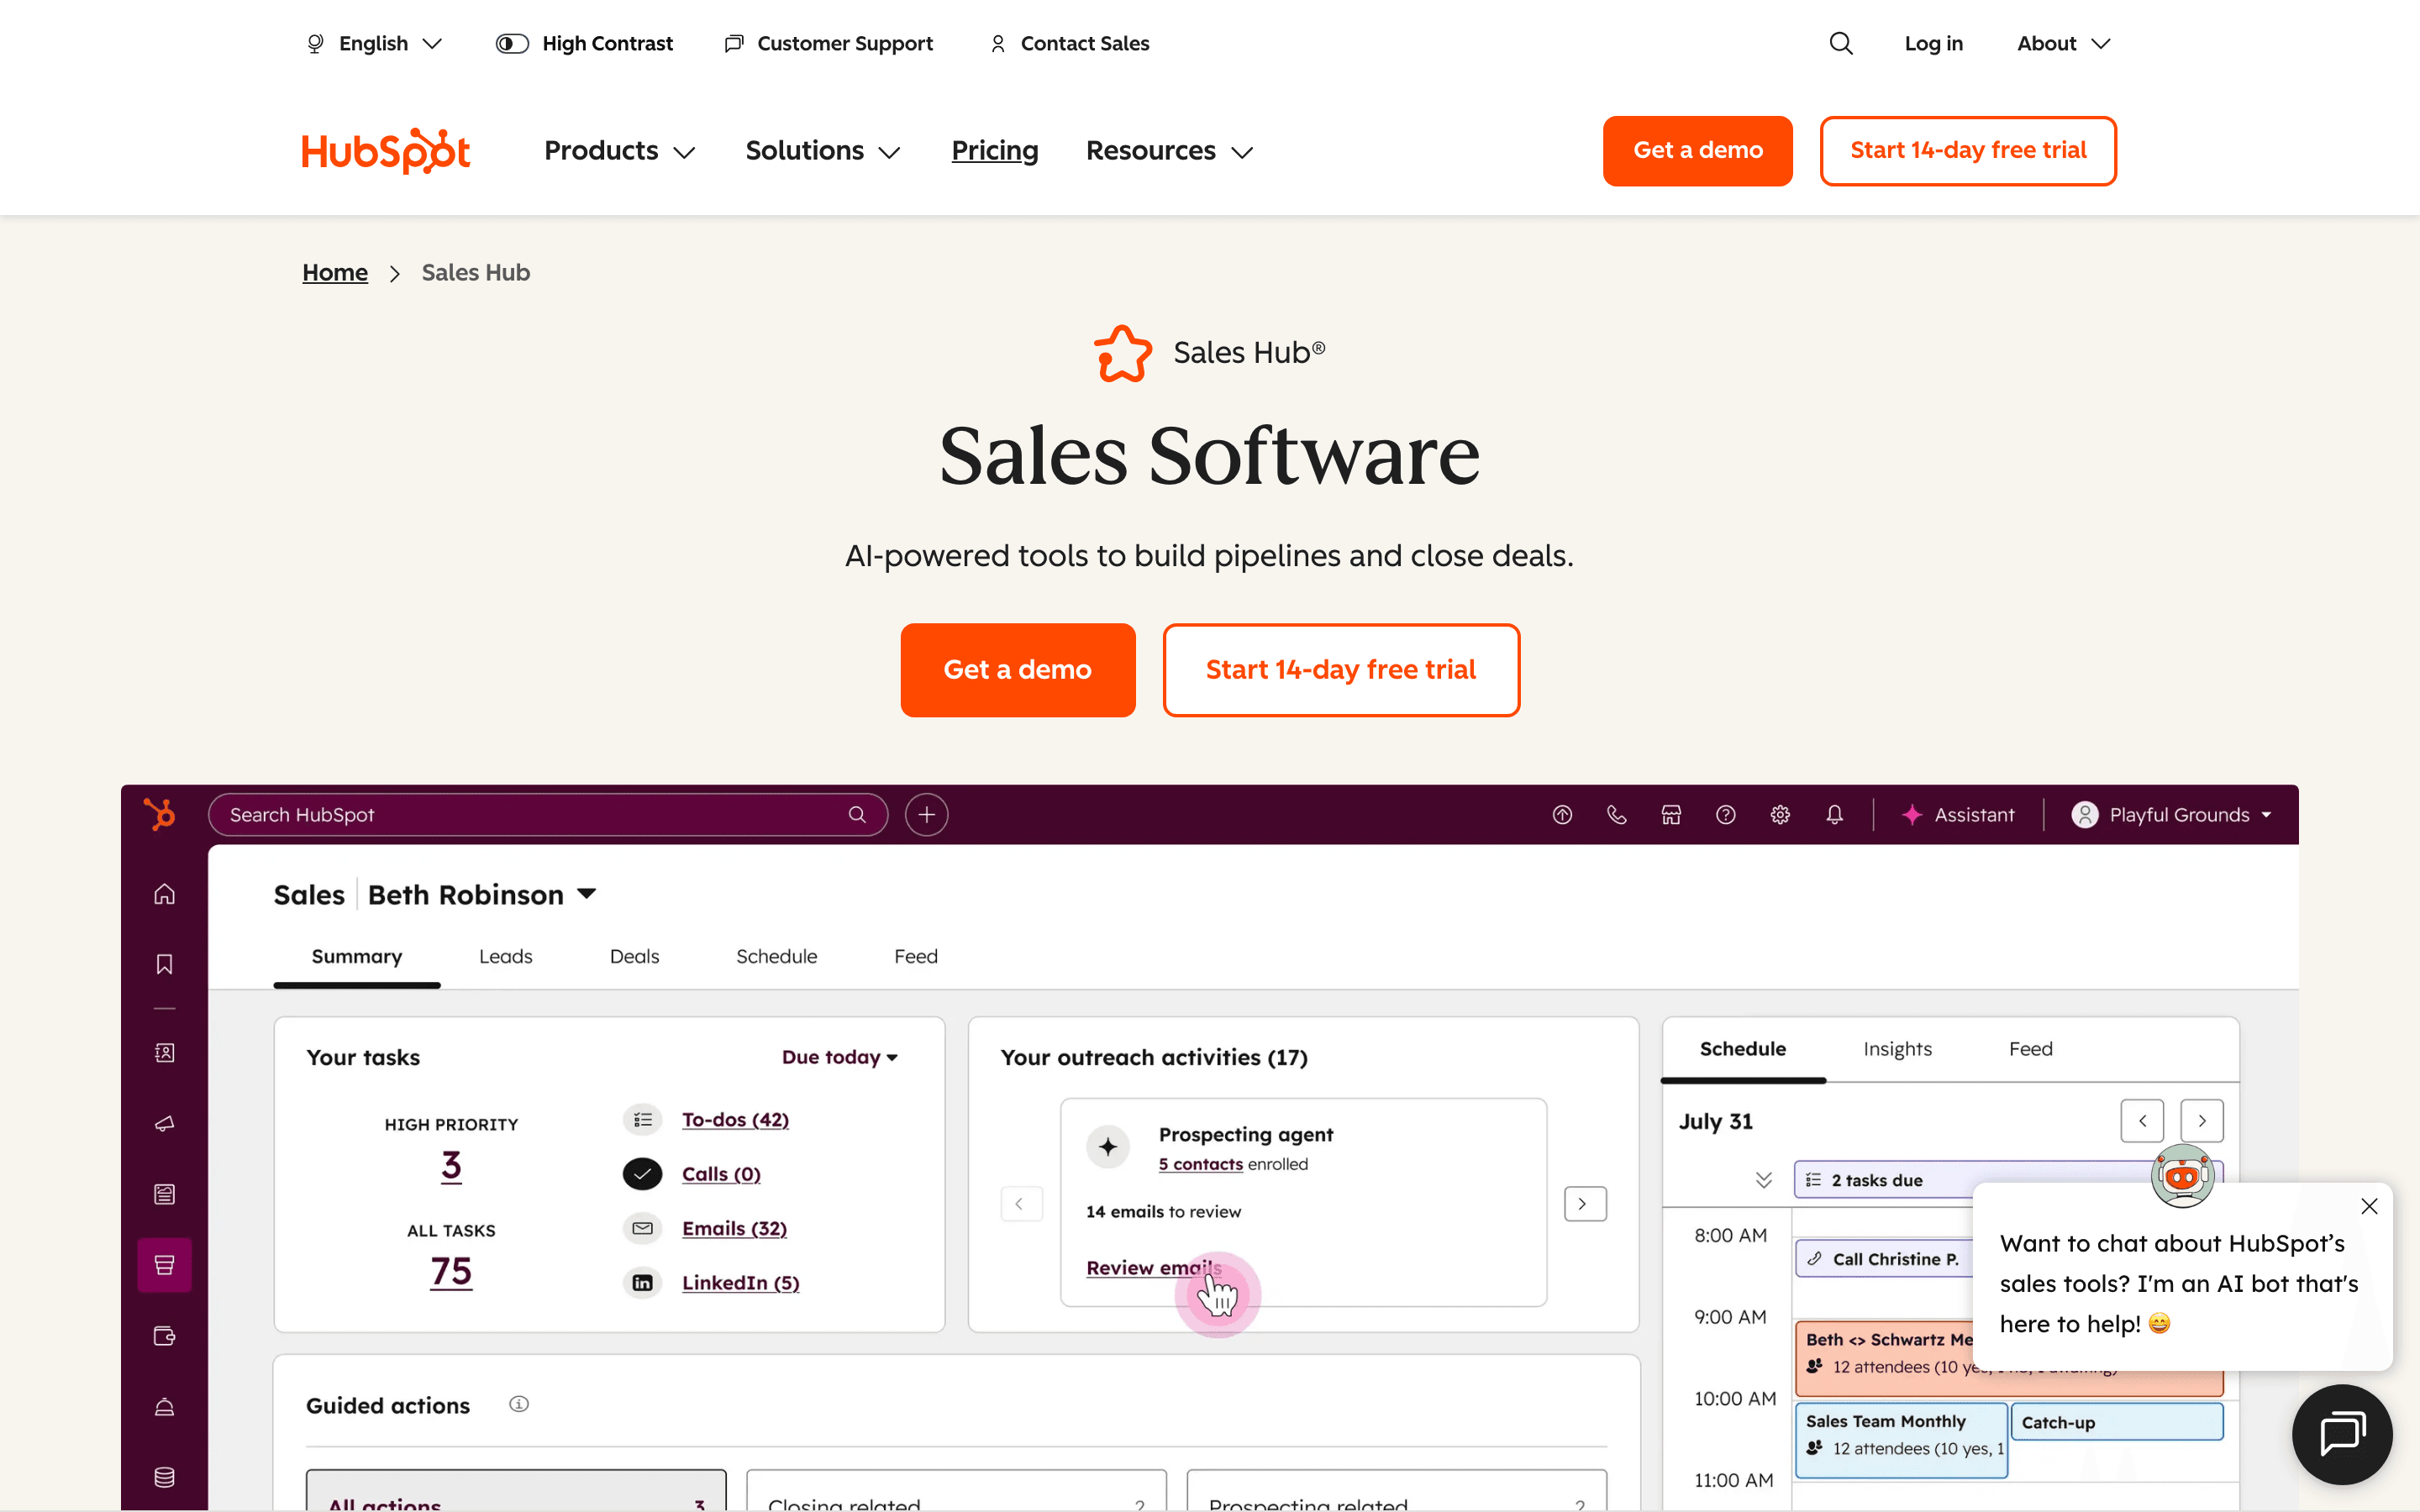Click the chatbot avatar above the message

pyautogui.click(x=2182, y=1176)
